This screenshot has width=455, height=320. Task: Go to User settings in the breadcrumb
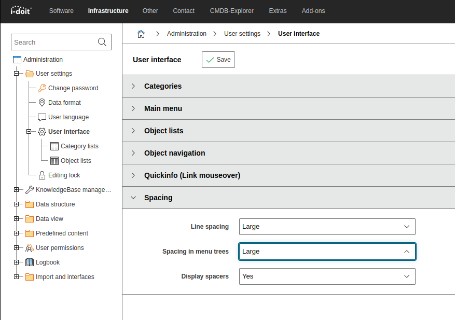pyautogui.click(x=242, y=34)
